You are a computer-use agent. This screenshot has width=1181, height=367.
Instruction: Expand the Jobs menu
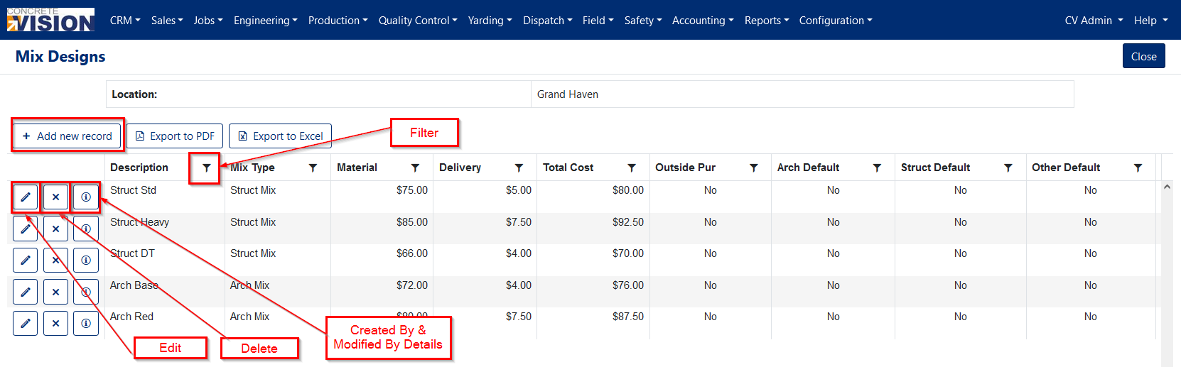pos(208,21)
